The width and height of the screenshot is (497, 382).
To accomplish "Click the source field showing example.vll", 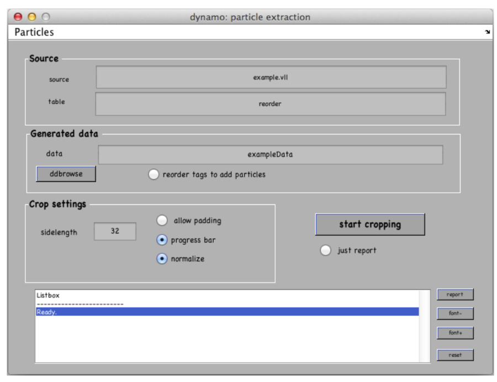I will pos(271,77).
